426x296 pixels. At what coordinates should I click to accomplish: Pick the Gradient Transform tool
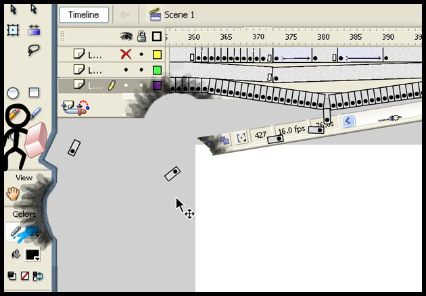(x=34, y=30)
